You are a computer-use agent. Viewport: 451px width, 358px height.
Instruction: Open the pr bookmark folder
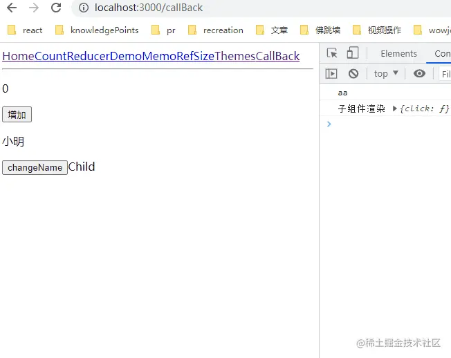[x=163, y=30]
